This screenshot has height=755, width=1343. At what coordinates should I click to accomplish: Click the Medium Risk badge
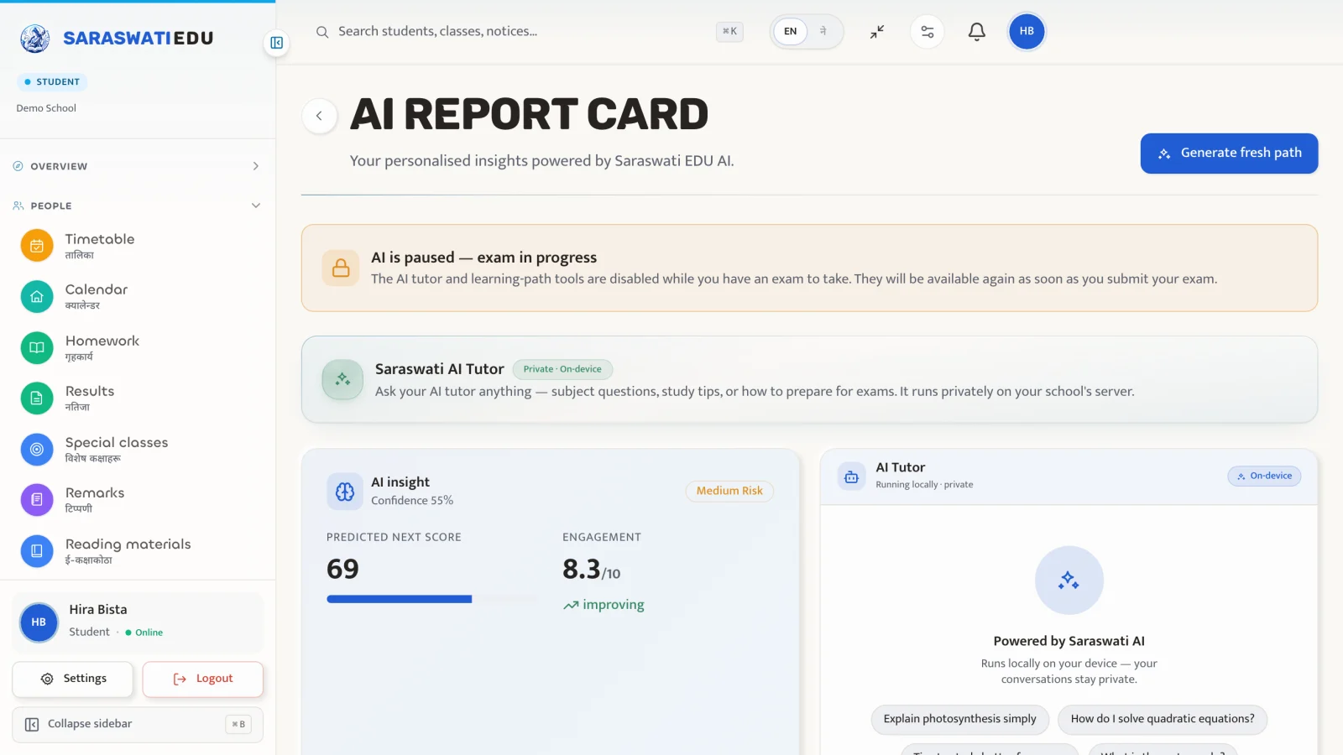click(x=729, y=492)
